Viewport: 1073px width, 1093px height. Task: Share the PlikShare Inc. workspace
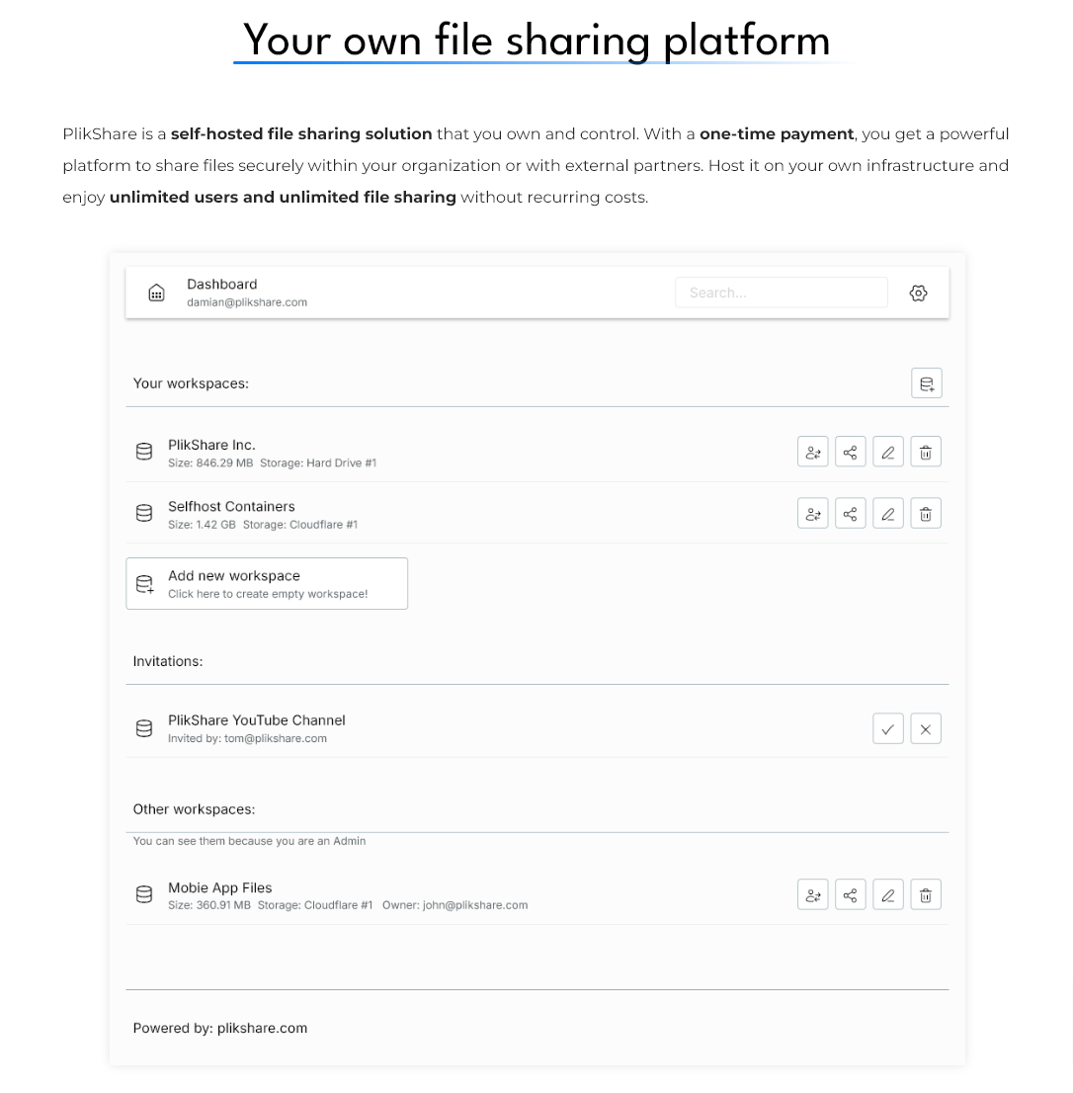click(851, 453)
